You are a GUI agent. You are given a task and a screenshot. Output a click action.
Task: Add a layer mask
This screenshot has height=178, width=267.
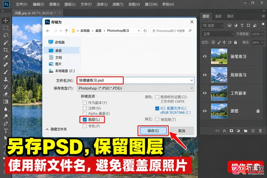coord(231,131)
